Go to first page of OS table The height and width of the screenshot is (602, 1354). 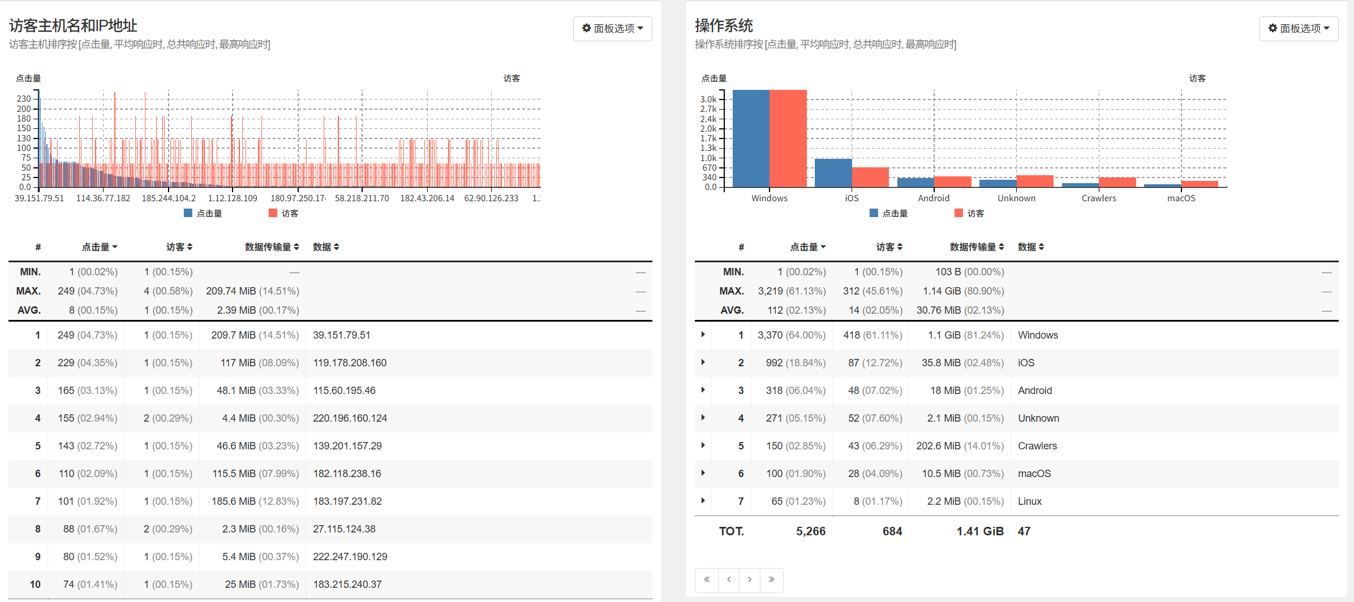coord(707,580)
